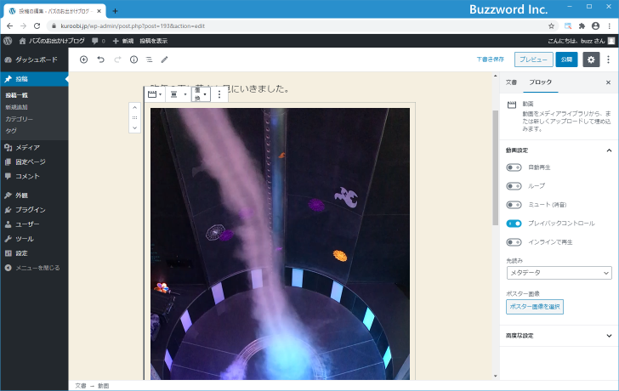
Task: Click the 下書き保存 link
Action: [491, 59]
